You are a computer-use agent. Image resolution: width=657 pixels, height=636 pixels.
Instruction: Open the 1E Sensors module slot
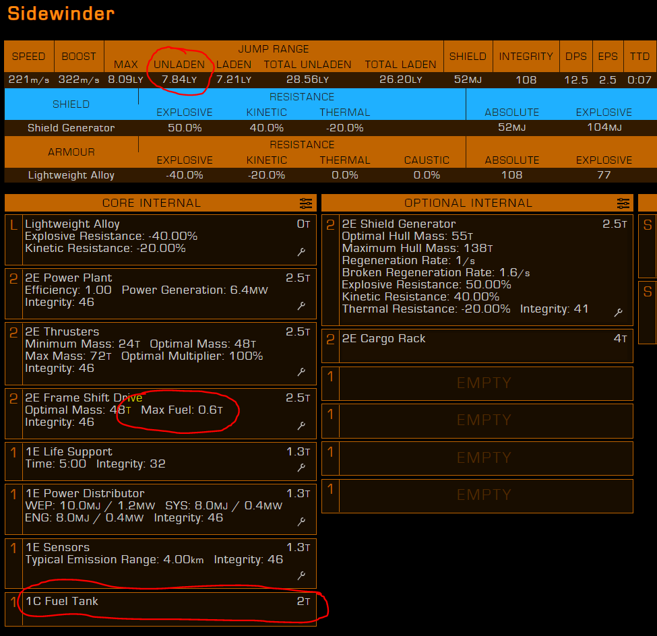[160, 563]
